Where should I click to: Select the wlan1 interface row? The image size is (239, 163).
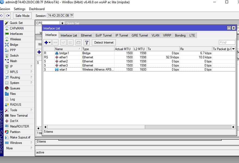[x=139, y=70]
